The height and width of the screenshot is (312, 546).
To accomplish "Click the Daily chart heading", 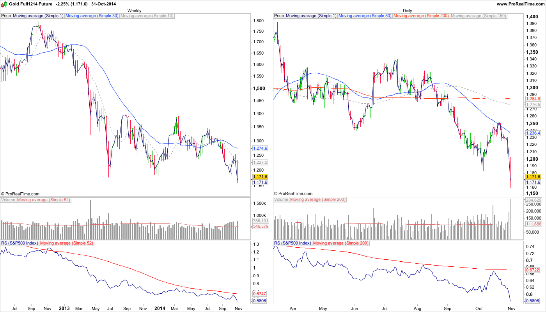I will tap(408, 11).
